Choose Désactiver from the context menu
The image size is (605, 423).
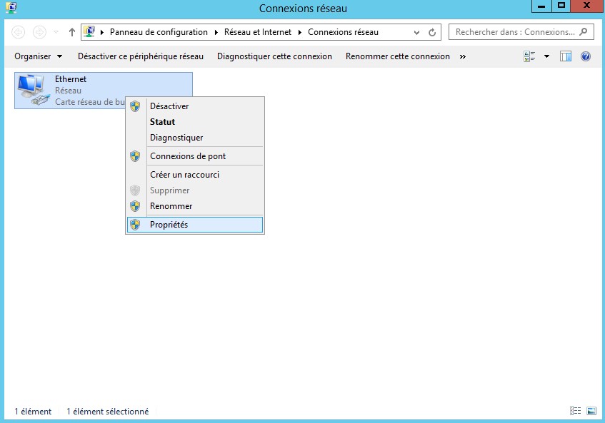[x=169, y=106]
